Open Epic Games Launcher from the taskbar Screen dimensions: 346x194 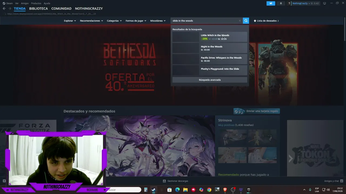click(249, 190)
